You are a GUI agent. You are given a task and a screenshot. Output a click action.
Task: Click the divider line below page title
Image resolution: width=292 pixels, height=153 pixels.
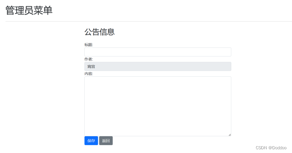149,21
